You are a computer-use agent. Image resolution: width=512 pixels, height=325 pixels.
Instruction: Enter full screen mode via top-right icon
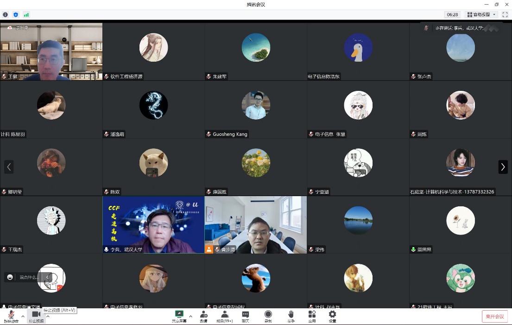[505, 15]
